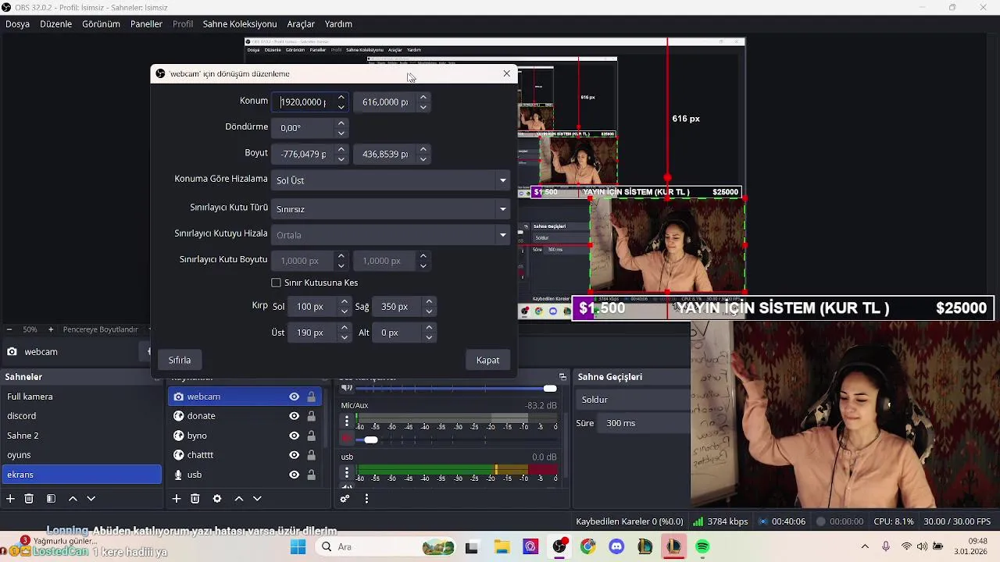The width and height of the screenshot is (1000, 562).
Task: Open the Paneller menu
Action: [x=146, y=24]
